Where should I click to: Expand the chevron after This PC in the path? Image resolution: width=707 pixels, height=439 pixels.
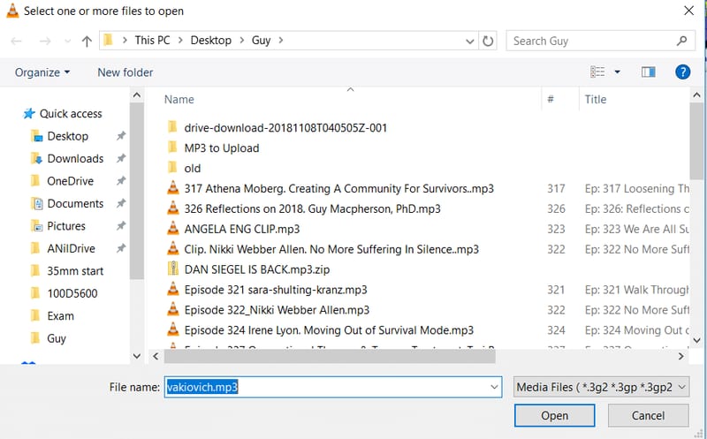click(x=180, y=41)
